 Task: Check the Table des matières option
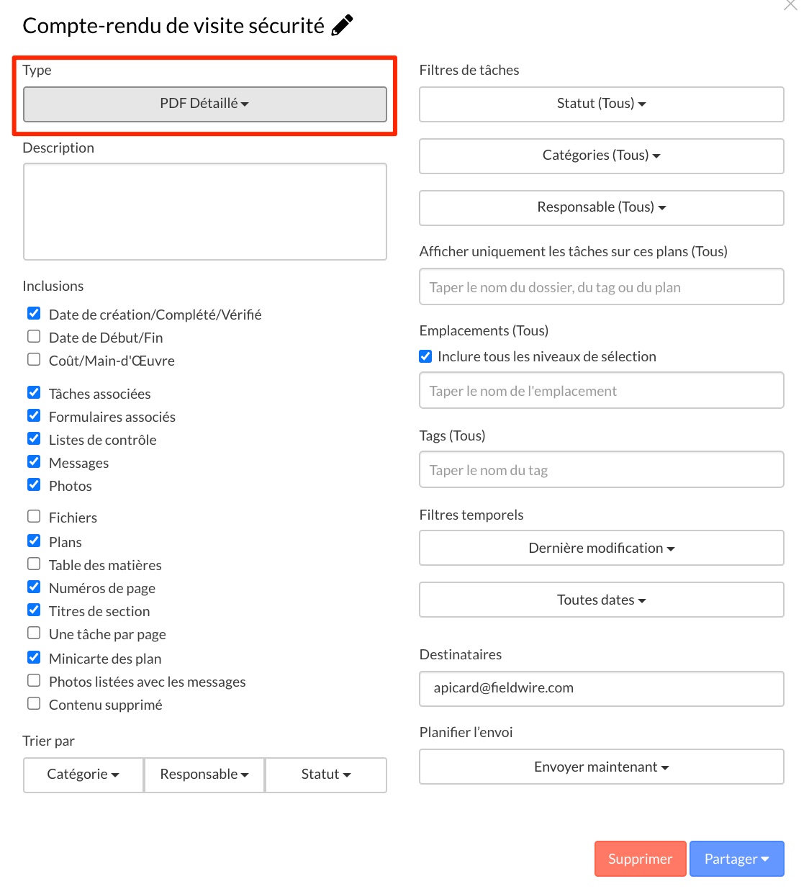(x=34, y=564)
